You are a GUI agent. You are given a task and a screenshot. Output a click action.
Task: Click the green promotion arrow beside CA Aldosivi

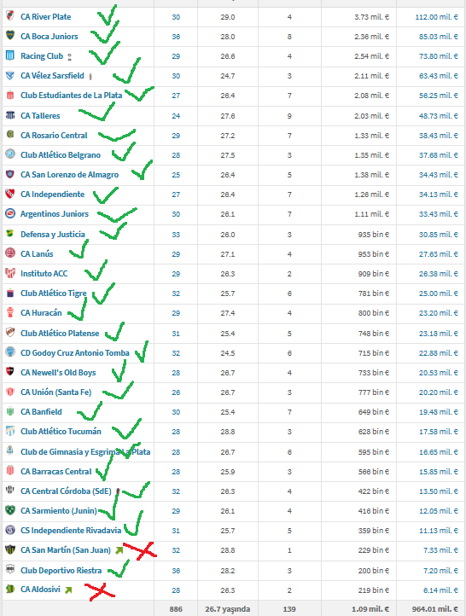click(x=68, y=590)
